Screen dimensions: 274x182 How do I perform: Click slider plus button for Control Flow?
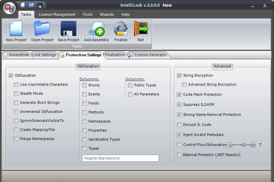pyautogui.click(x=252, y=145)
